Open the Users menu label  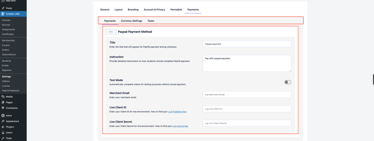pyautogui.click(x=9, y=133)
